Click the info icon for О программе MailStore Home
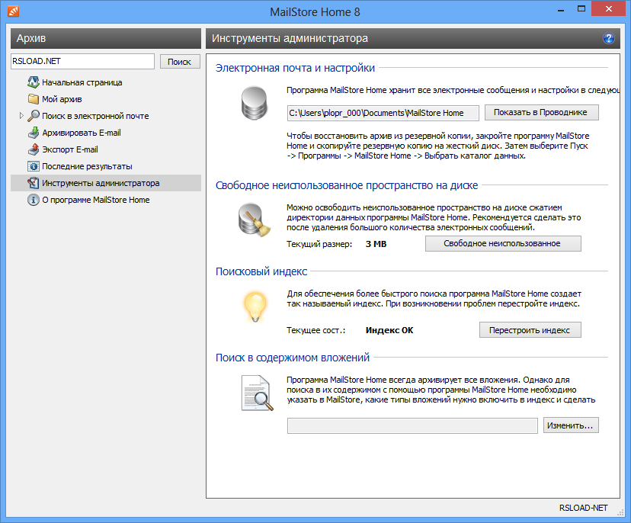The height and width of the screenshot is (523, 631). pyautogui.click(x=33, y=200)
